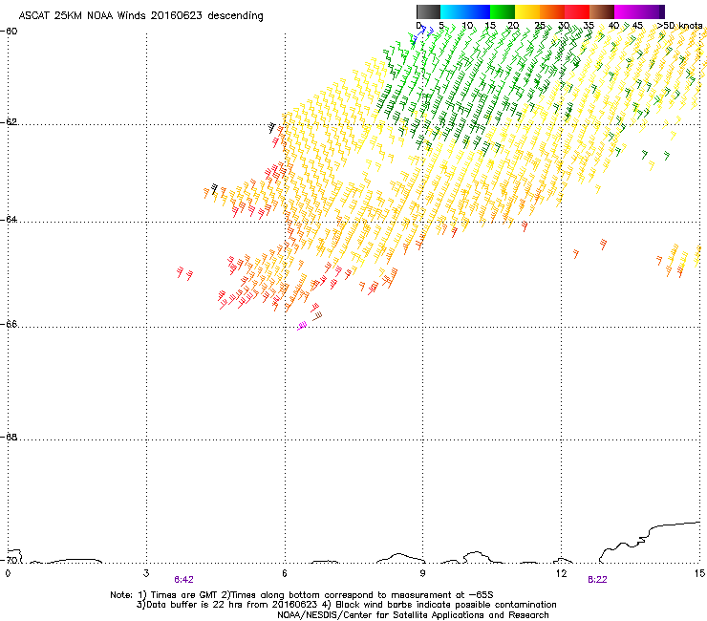Click the '0' longitude axis label
This screenshot has height=621, width=707.
(8, 573)
